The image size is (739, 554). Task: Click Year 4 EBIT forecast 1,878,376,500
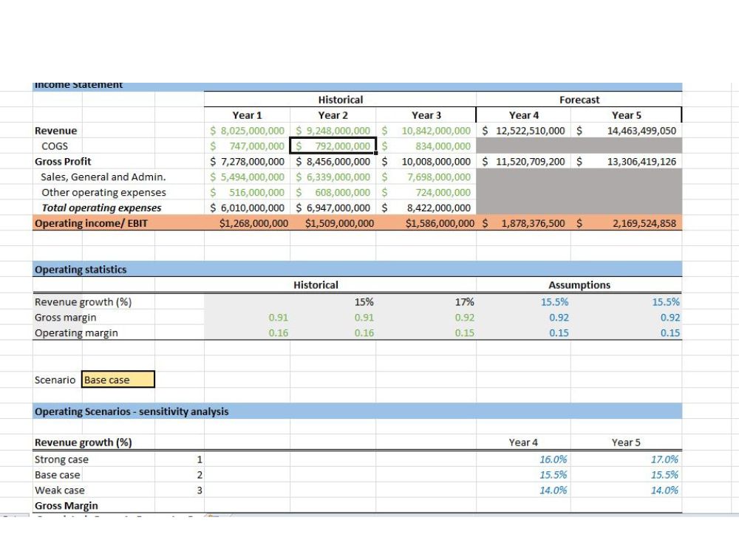click(x=523, y=223)
